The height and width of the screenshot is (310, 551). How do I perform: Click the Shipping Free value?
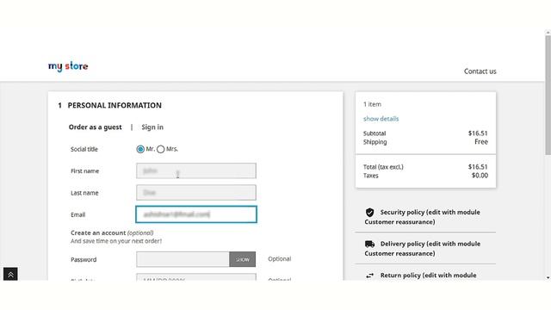click(x=481, y=141)
